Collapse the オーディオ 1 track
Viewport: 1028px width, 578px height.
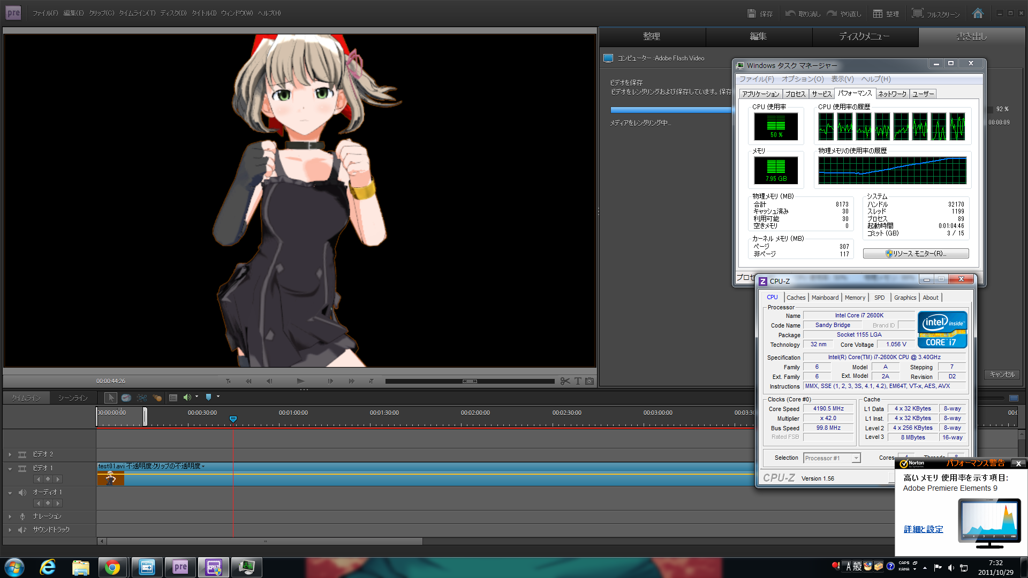tap(10, 492)
